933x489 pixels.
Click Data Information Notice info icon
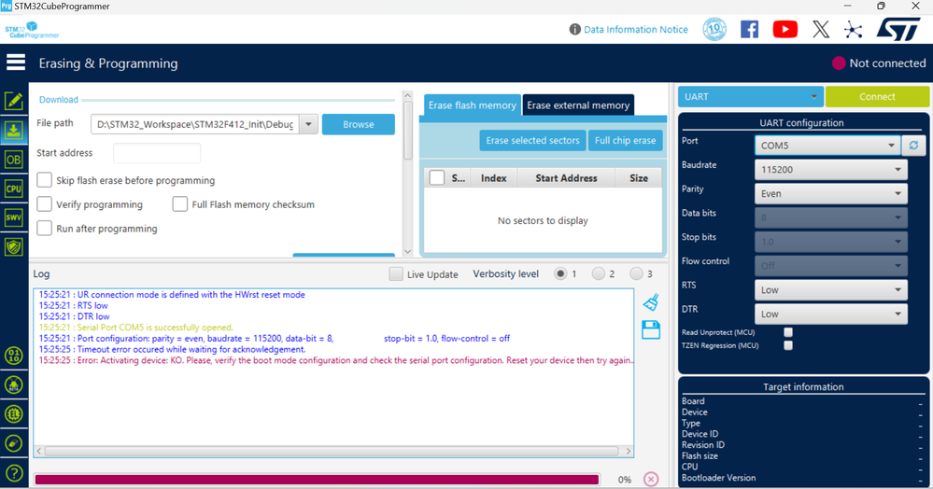pos(574,29)
